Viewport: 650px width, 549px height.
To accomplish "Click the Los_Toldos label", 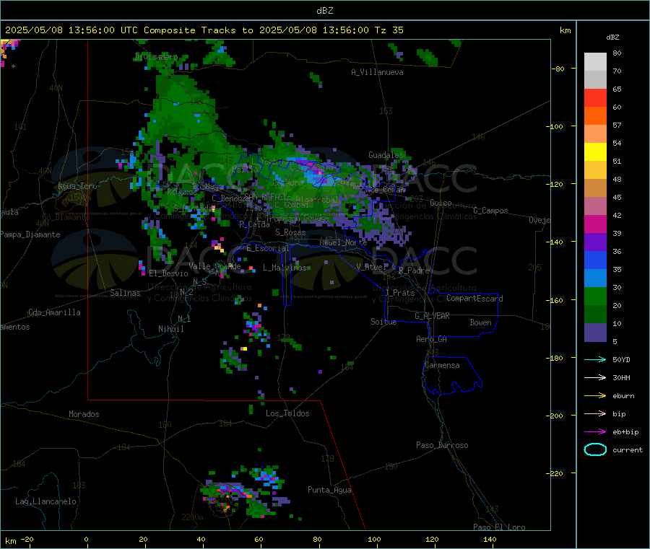I will tap(287, 413).
